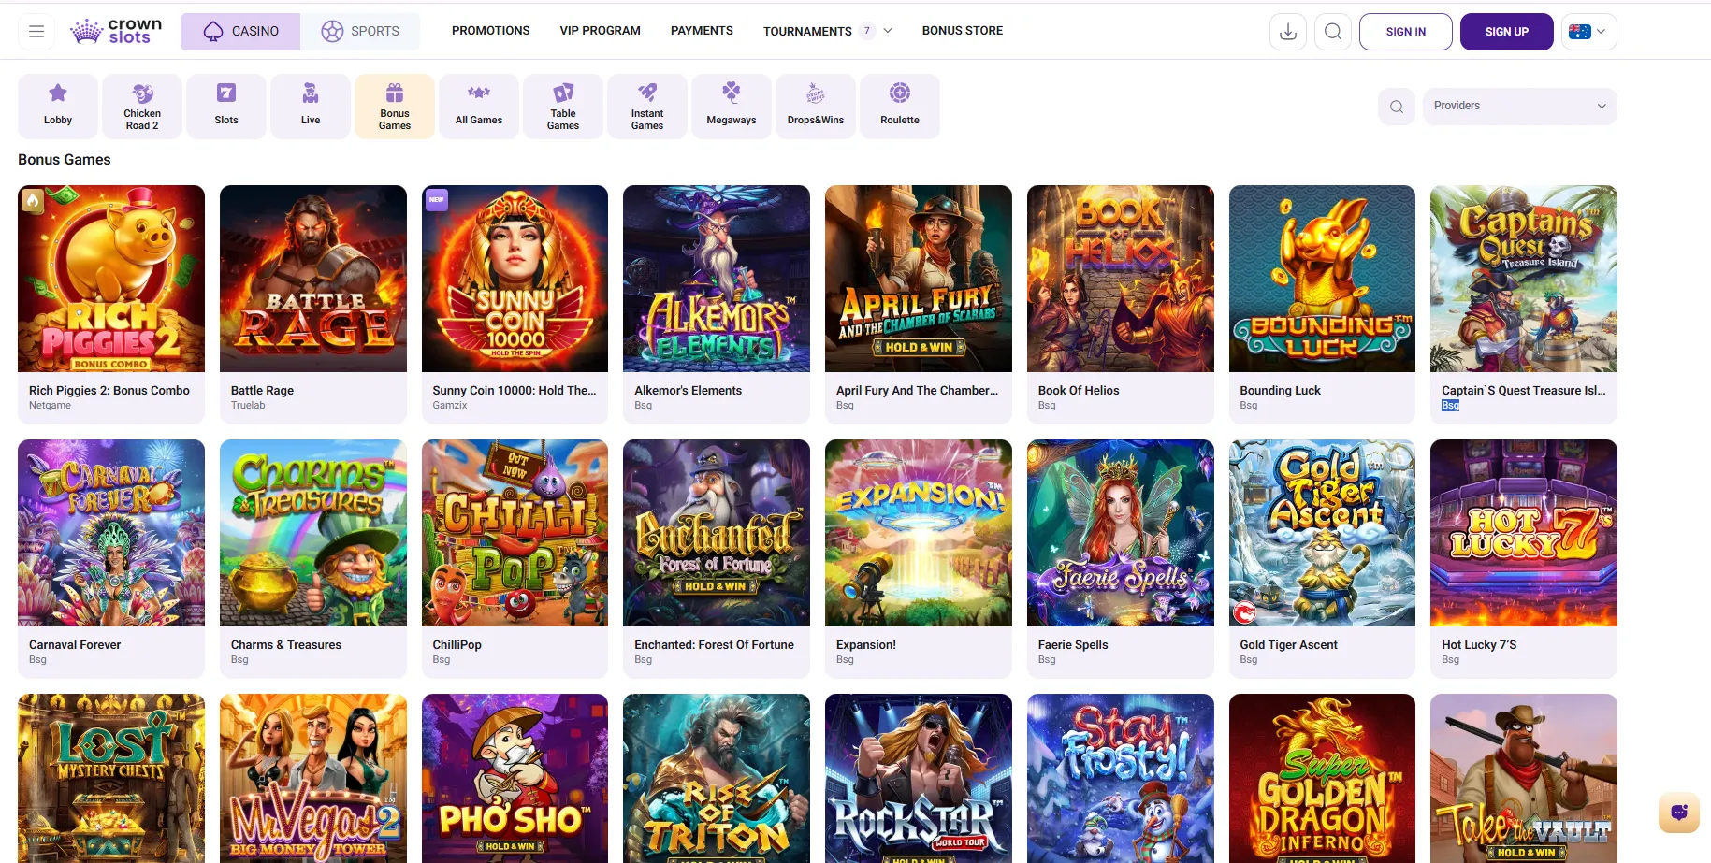Click the Sign Up button
The image size is (1711, 863).
(x=1506, y=32)
